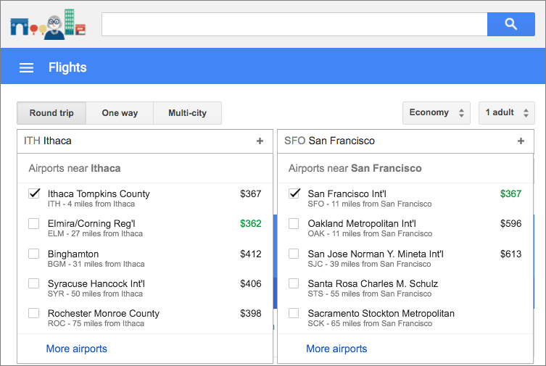Check Sacramento Stockton Metropolitan airport
The width and height of the screenshot is (546, 366).
coord(294,313)
